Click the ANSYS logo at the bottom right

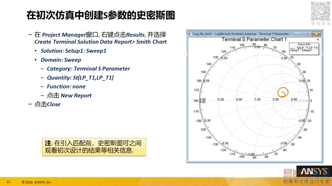[x=314, y=172]
